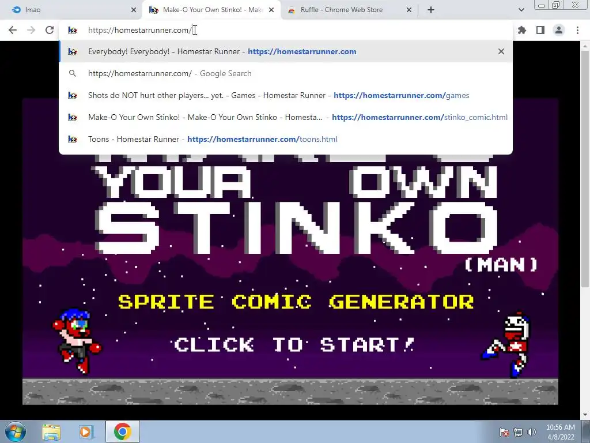Click the page vertical scrollbar

[x=585, y=168]
